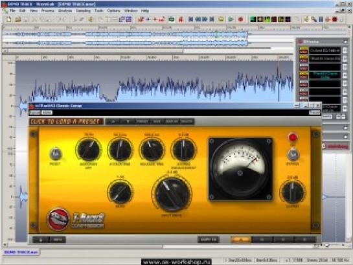Viewport: 353px width, 265px height.
Task: Click the green rectangle icon in the toolbar
Action: tap(172, 19)
